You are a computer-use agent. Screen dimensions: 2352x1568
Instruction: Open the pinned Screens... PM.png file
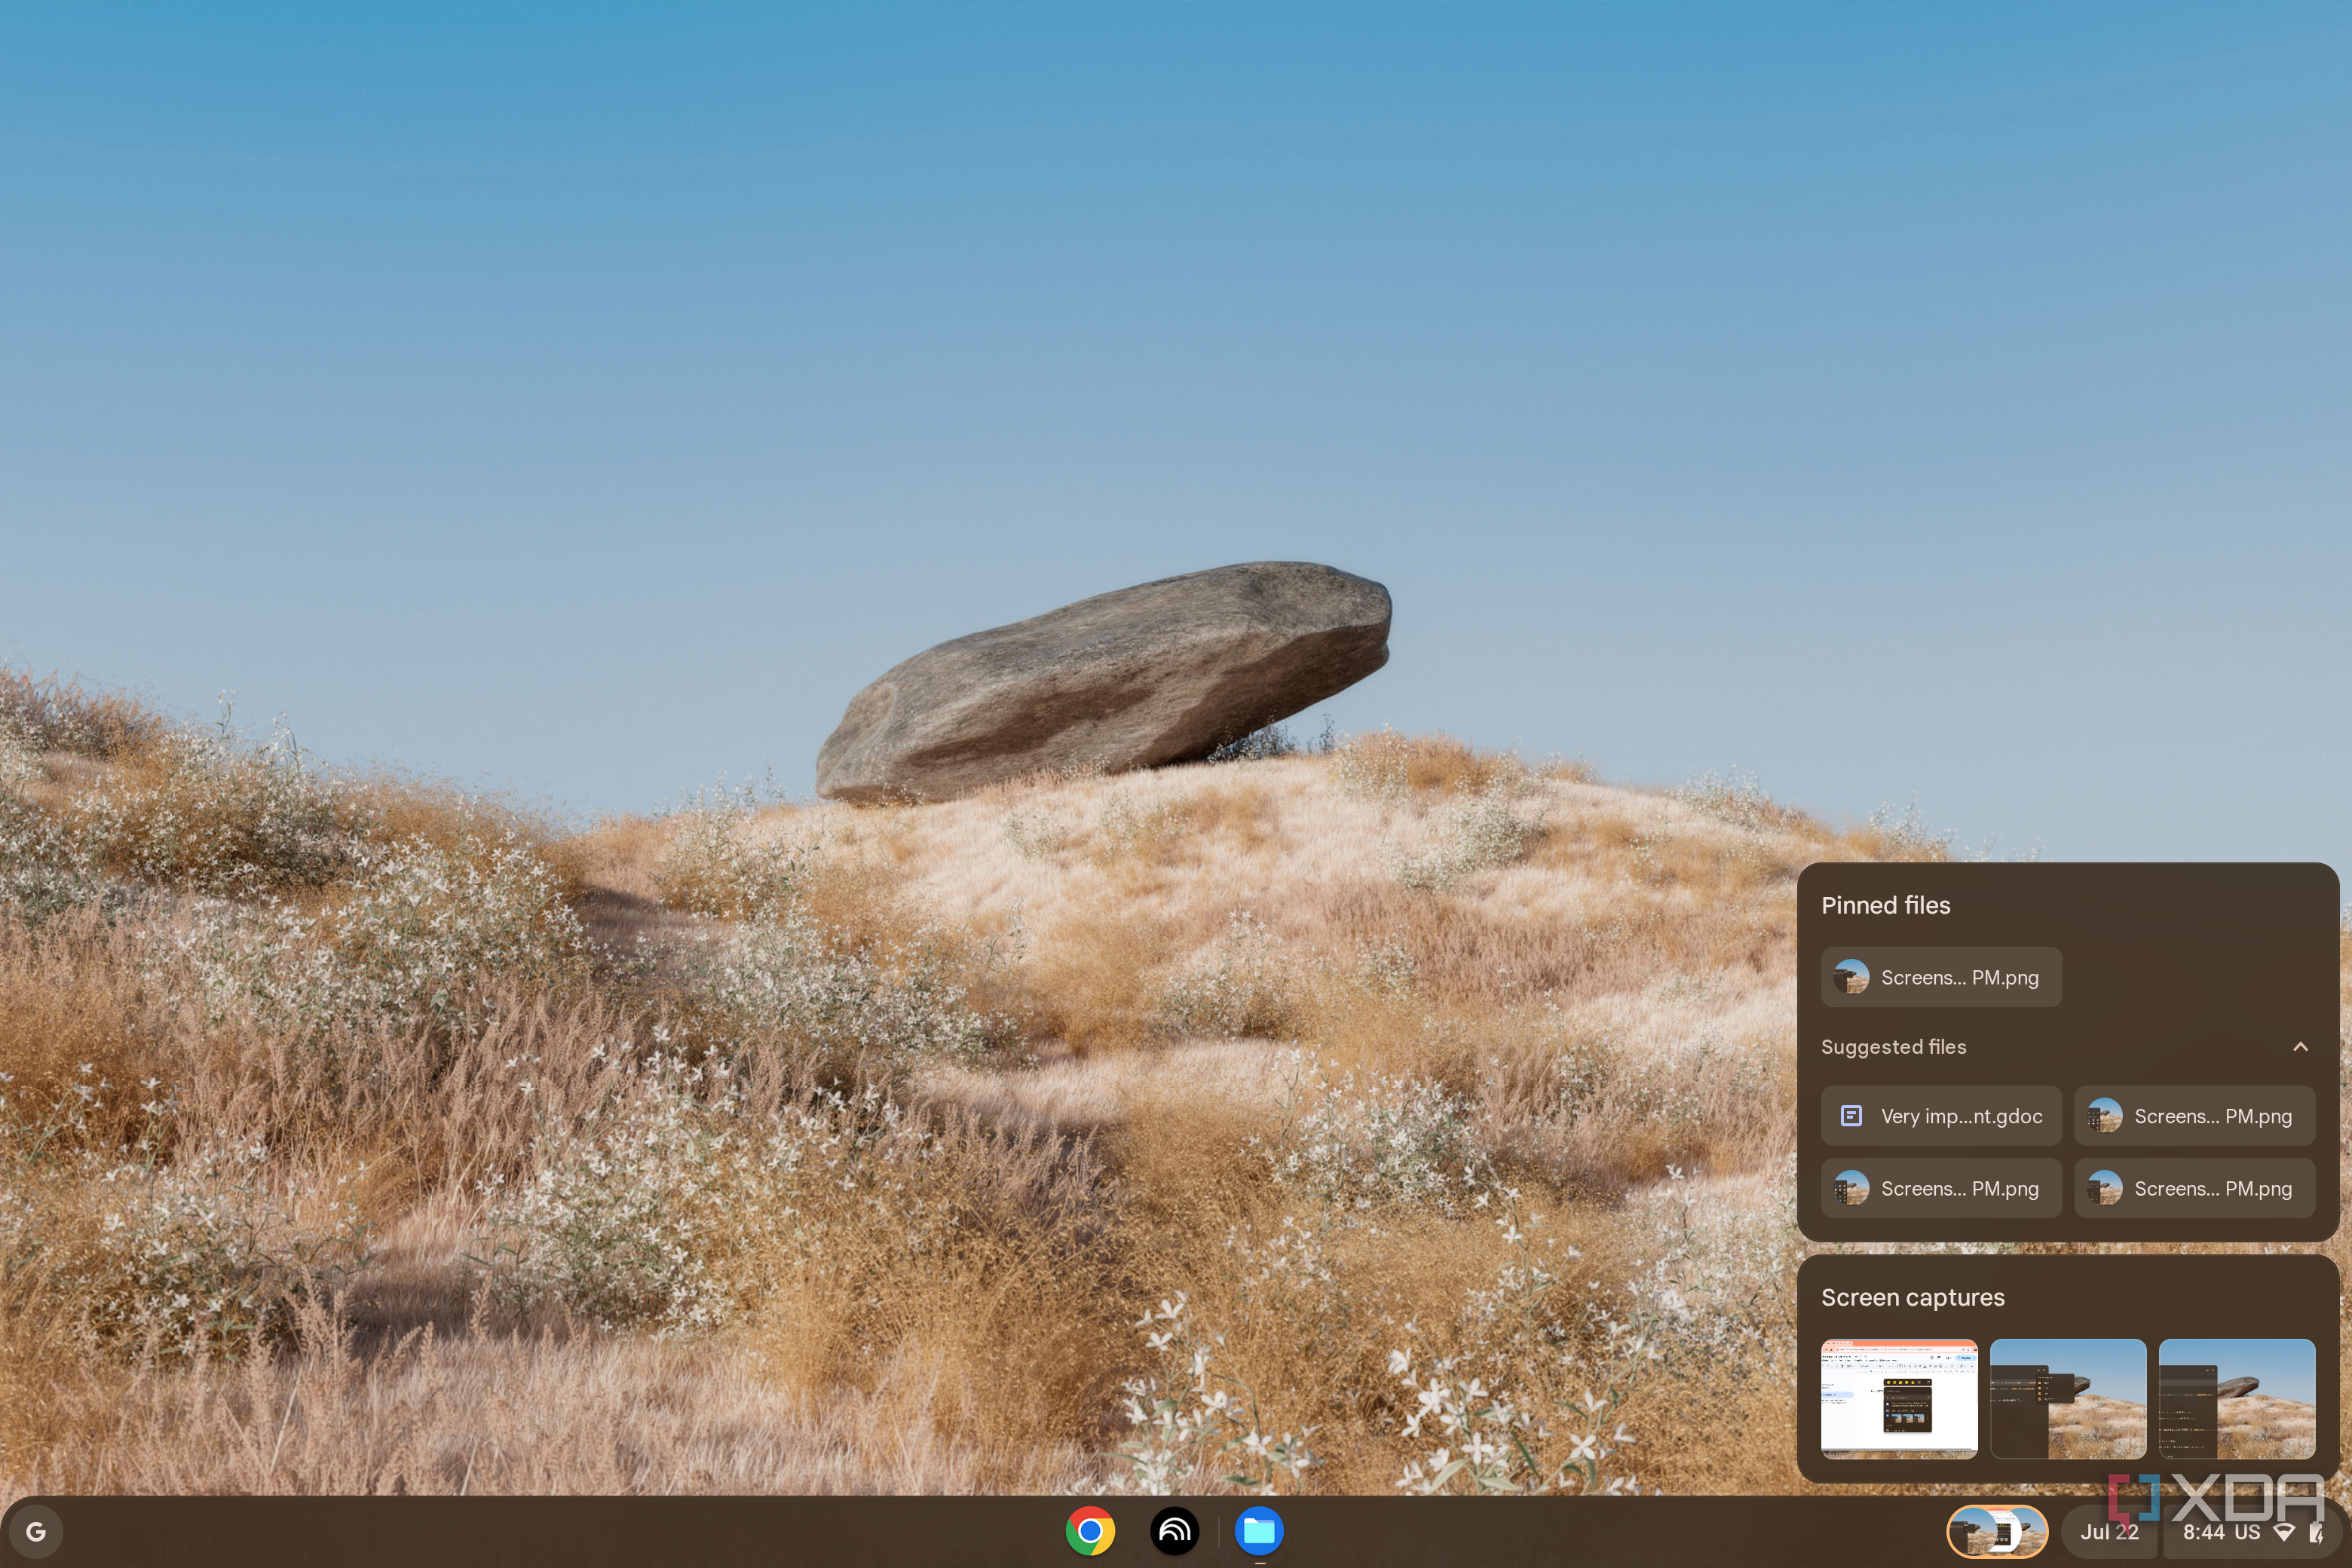(1940, 977)
